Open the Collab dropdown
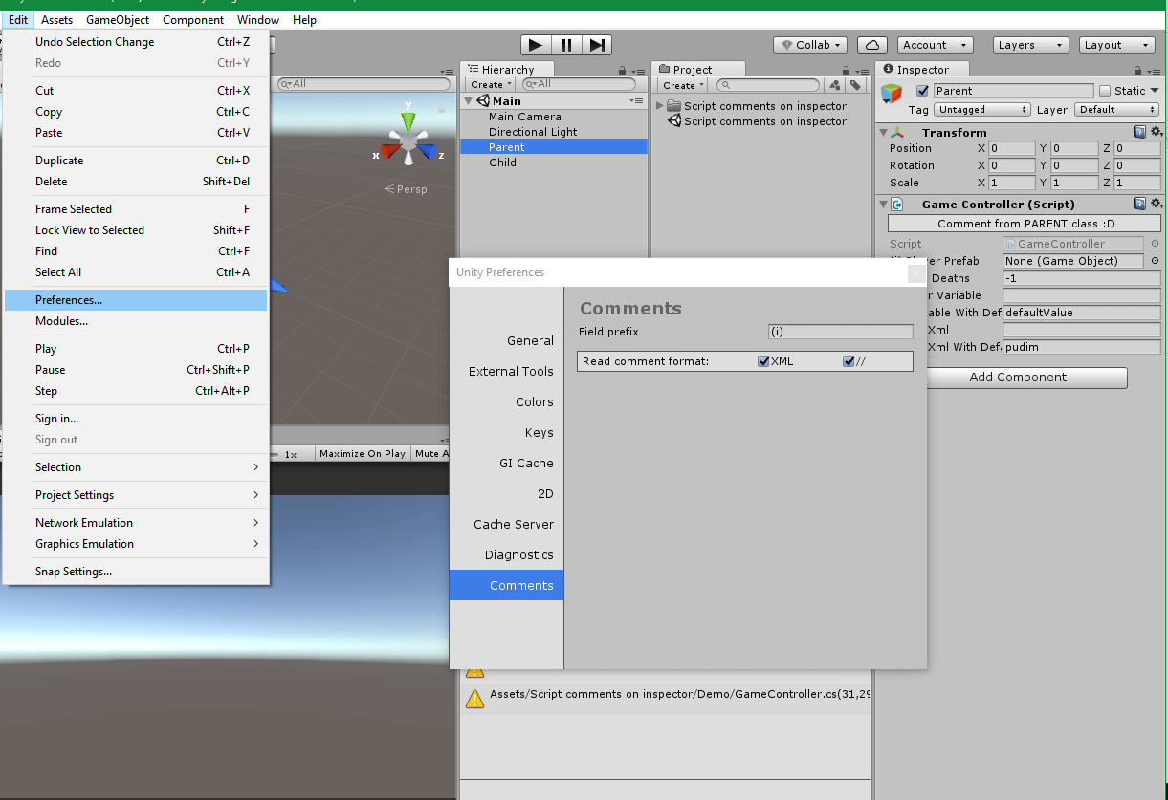The height and width of the screenshot is (800, 1168). tap(810, 45)
